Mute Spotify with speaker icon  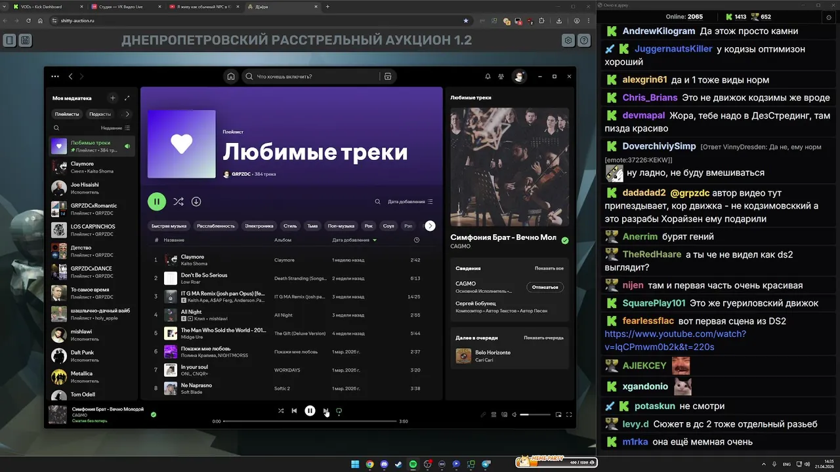coord(514,414)
